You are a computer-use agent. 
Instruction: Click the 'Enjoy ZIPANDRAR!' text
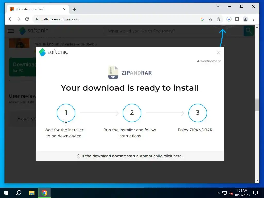(x=196, y=130)
